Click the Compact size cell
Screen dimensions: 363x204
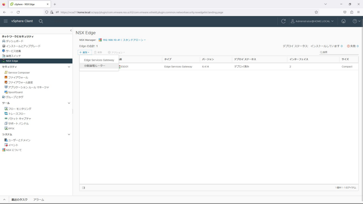pos(347,66)
